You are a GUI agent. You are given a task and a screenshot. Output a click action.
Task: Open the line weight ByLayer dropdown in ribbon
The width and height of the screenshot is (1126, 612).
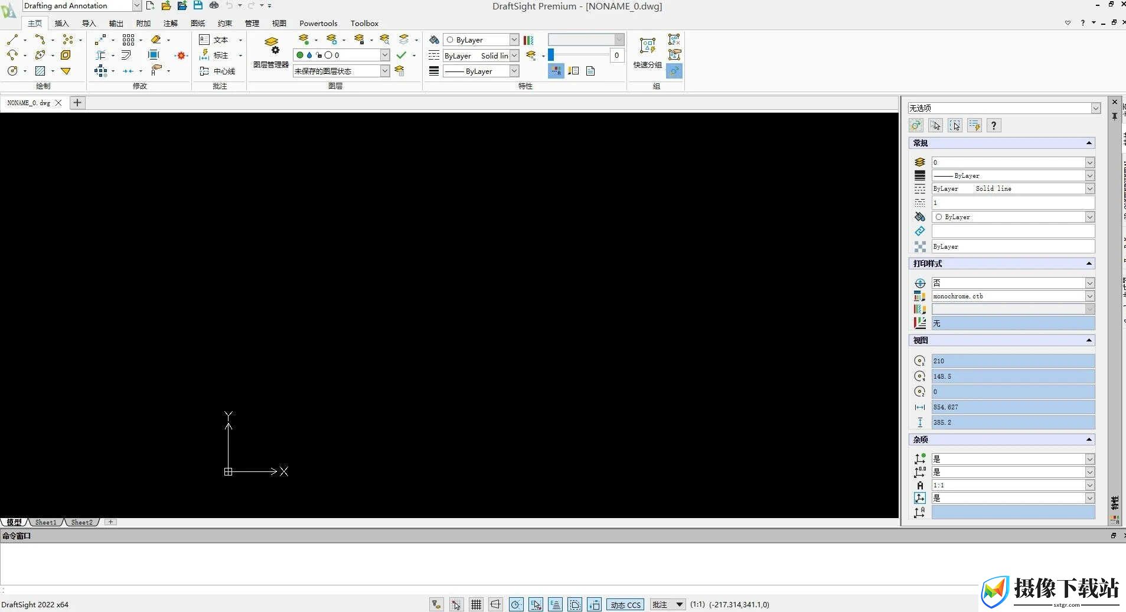click(514, 71)
